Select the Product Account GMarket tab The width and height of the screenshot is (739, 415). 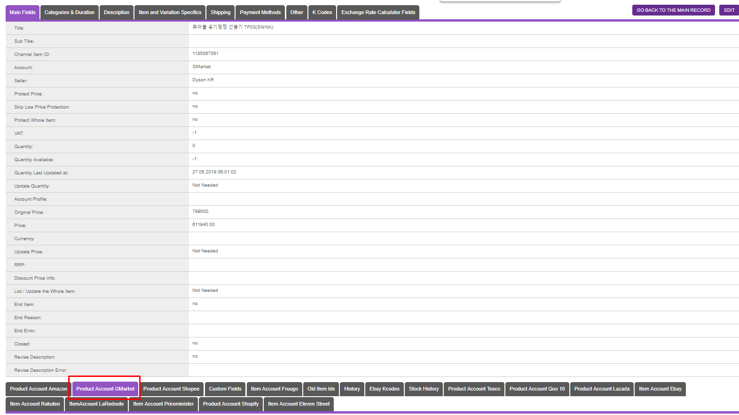[x=105, y=389]
